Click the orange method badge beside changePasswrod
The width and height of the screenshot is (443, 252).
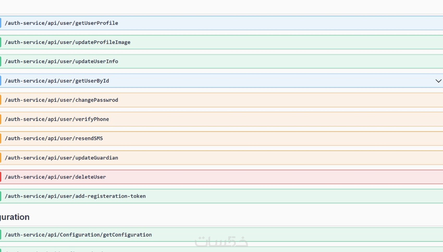pos(1,100)
